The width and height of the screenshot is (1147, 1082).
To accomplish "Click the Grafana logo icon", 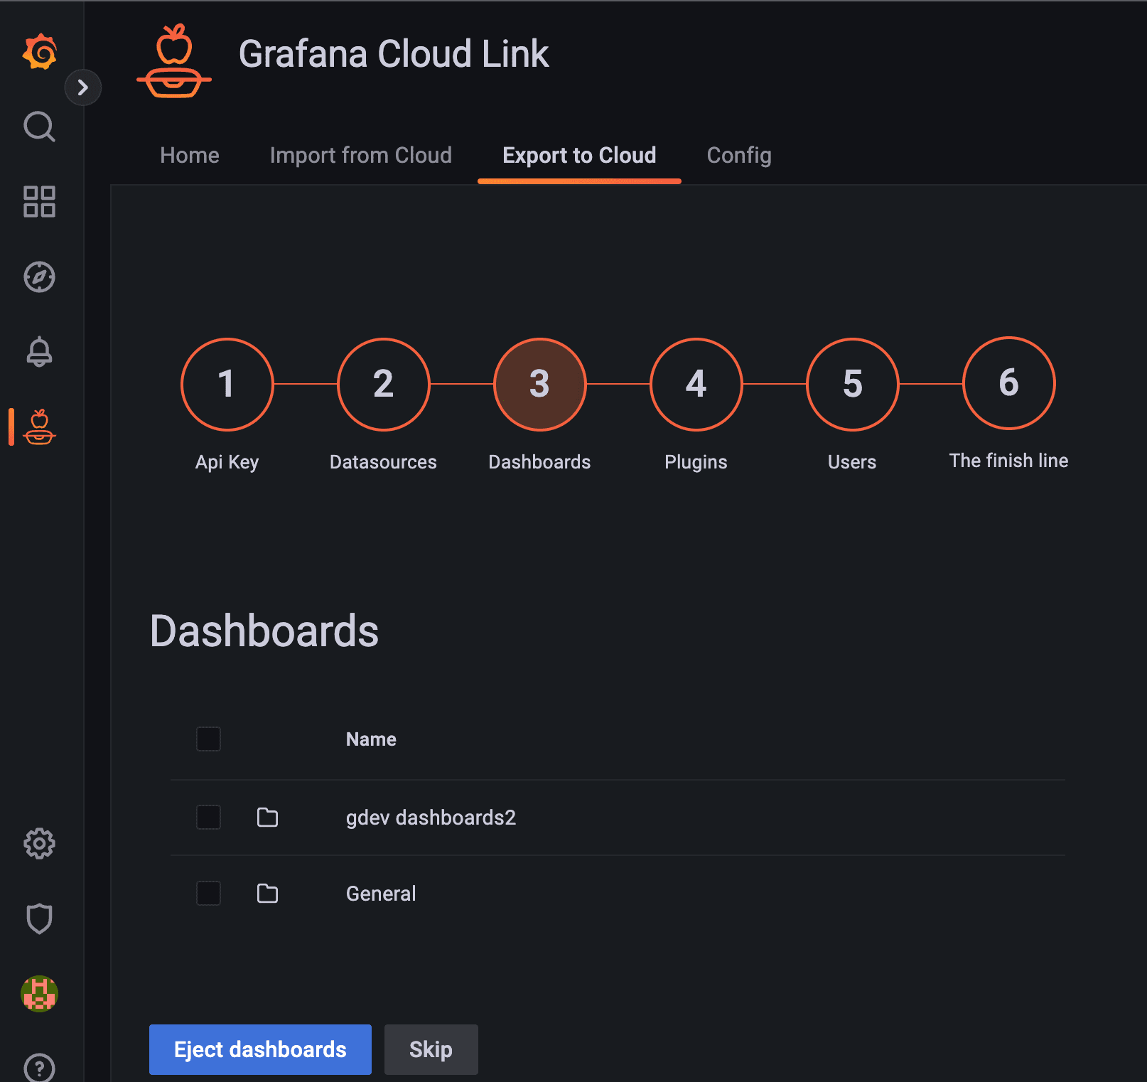I will 39,53.
